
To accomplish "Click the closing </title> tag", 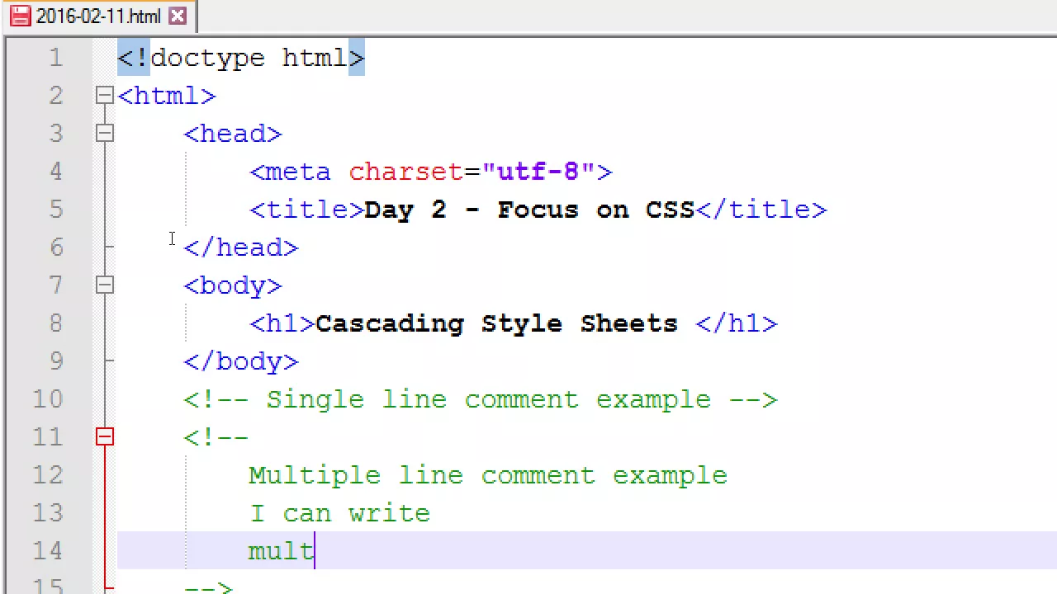I will (761, 210).
